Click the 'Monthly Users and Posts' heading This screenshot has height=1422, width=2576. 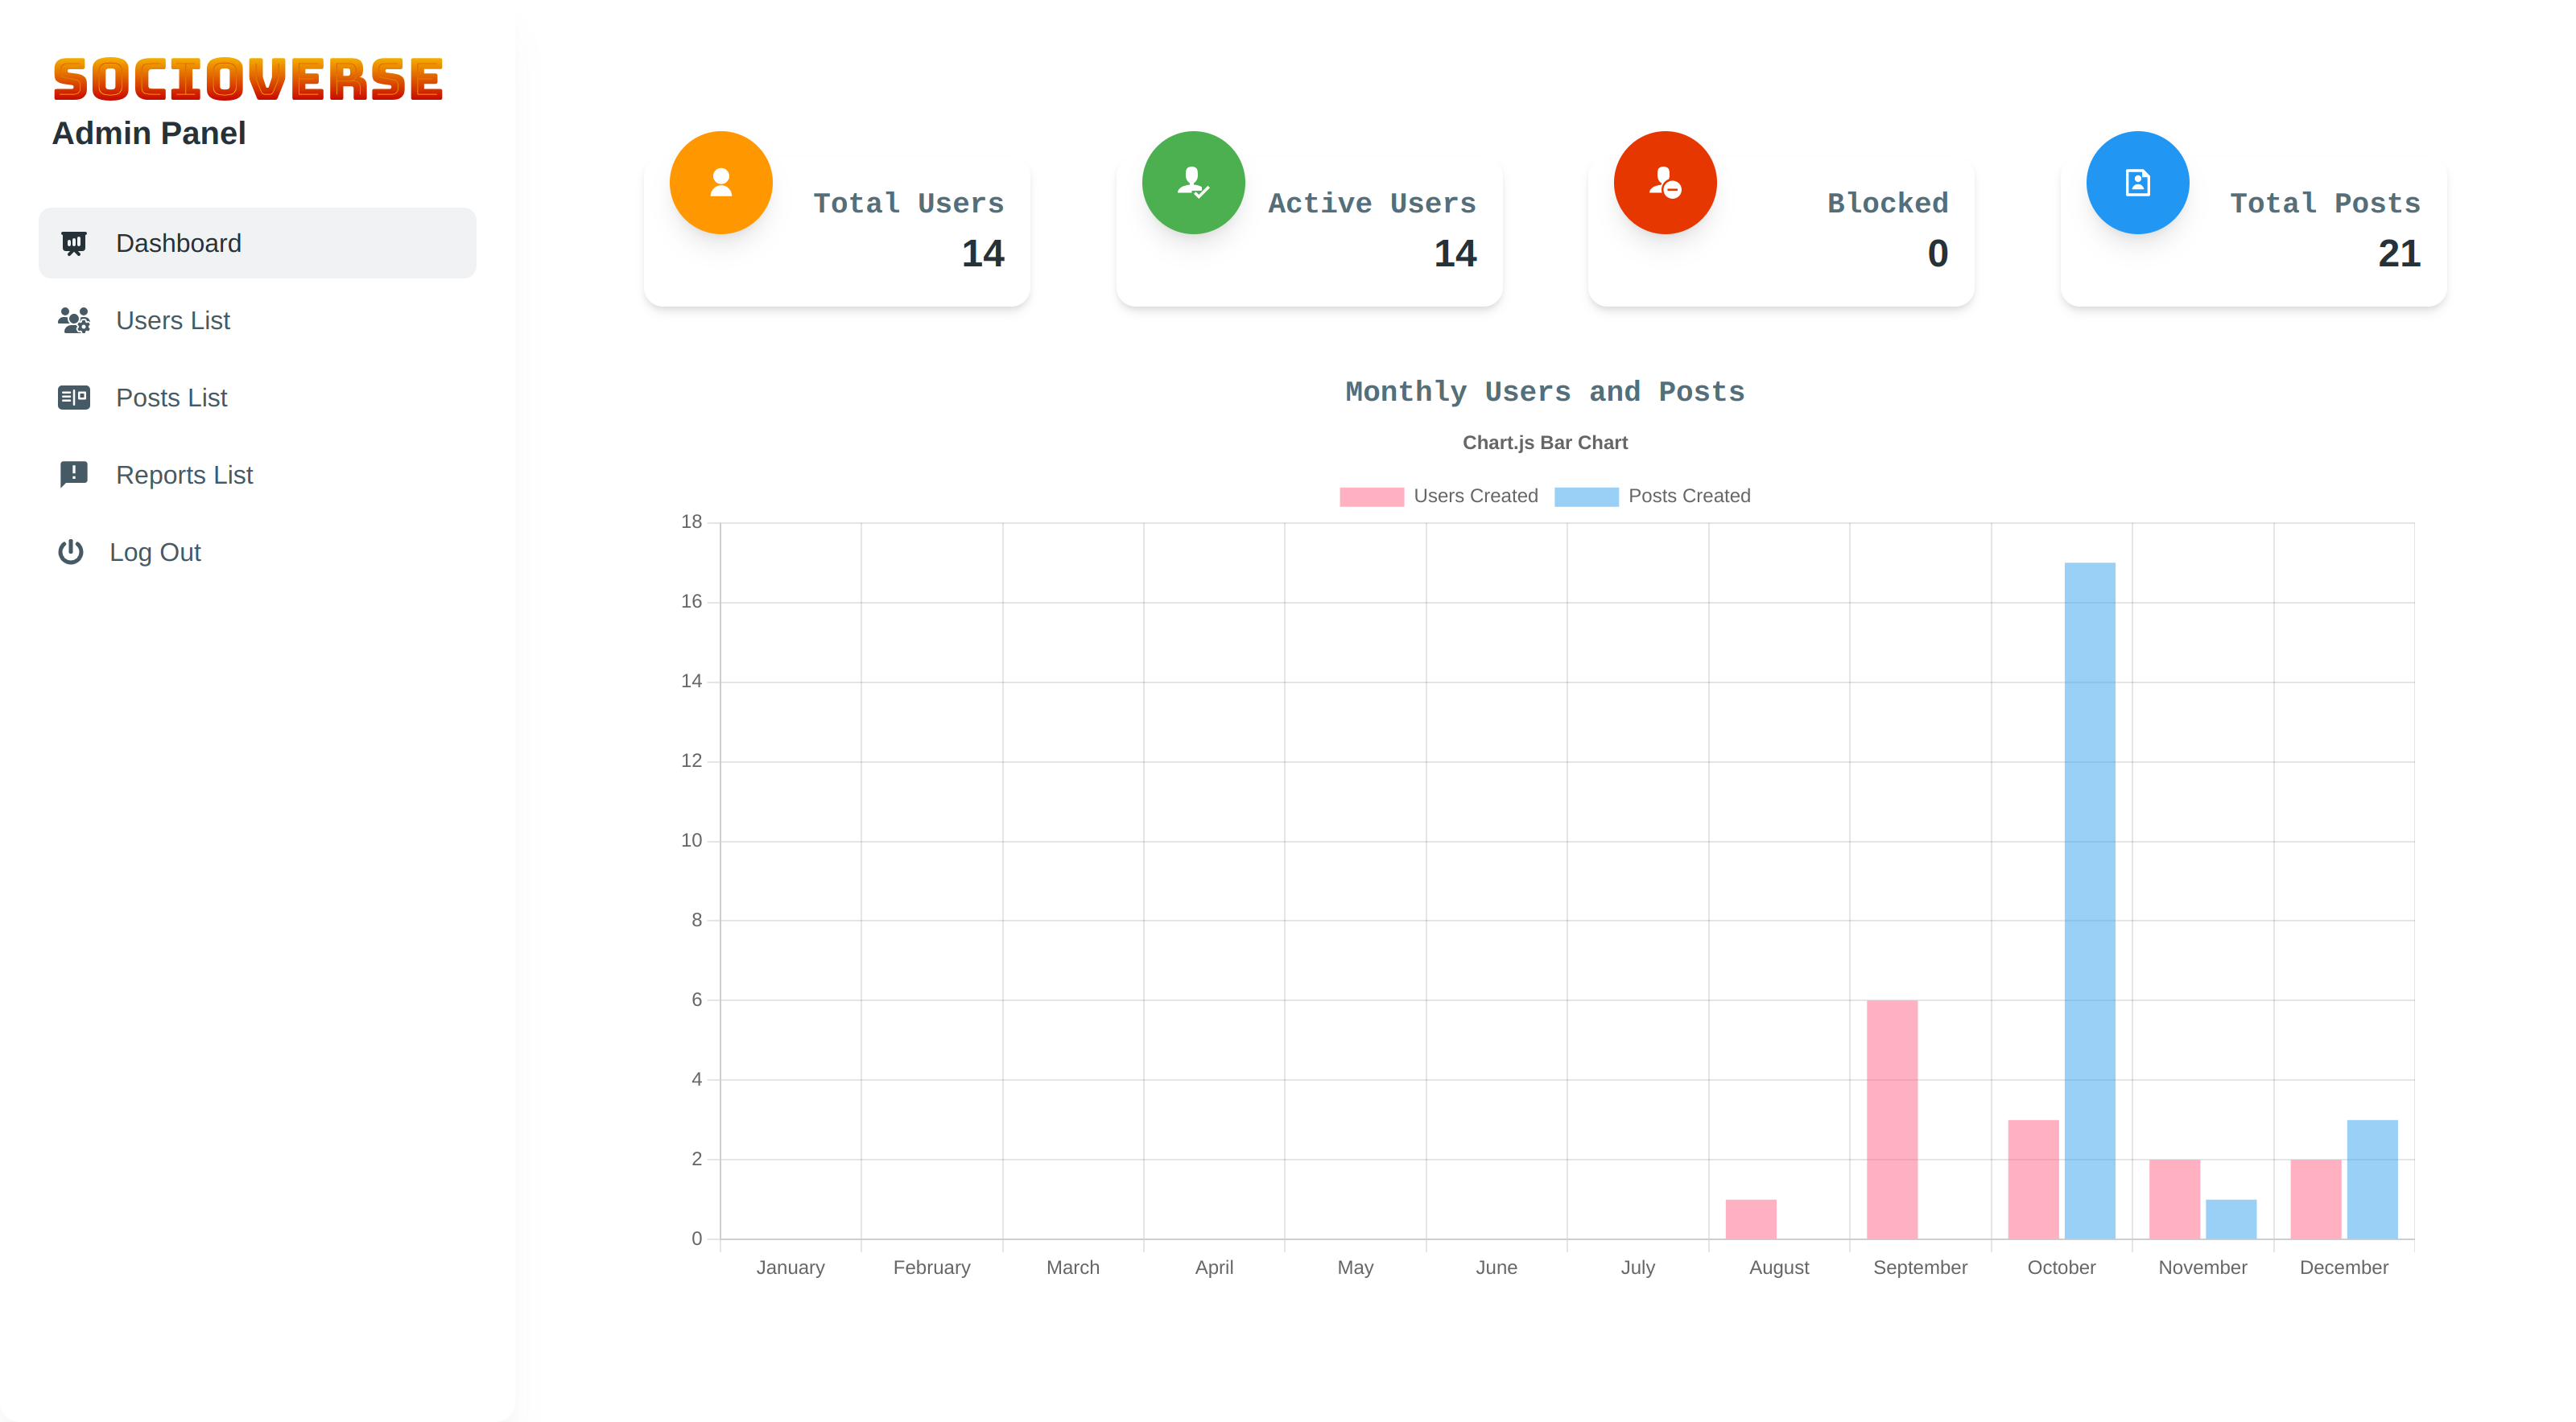(1545, 391)
